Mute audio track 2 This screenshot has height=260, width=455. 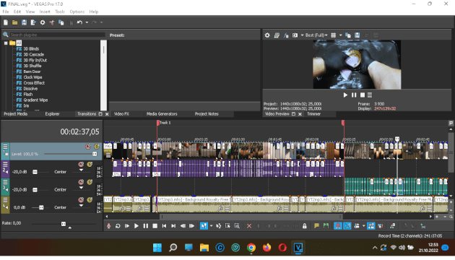(x=81, y=164)
